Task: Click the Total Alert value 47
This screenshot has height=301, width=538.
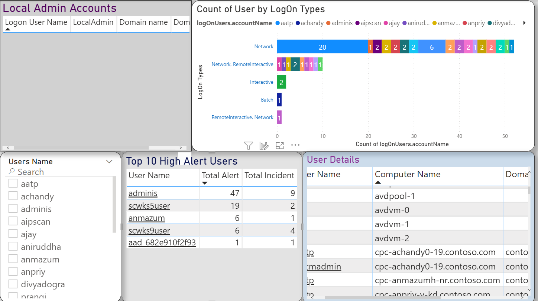Action: click(235, 193)
